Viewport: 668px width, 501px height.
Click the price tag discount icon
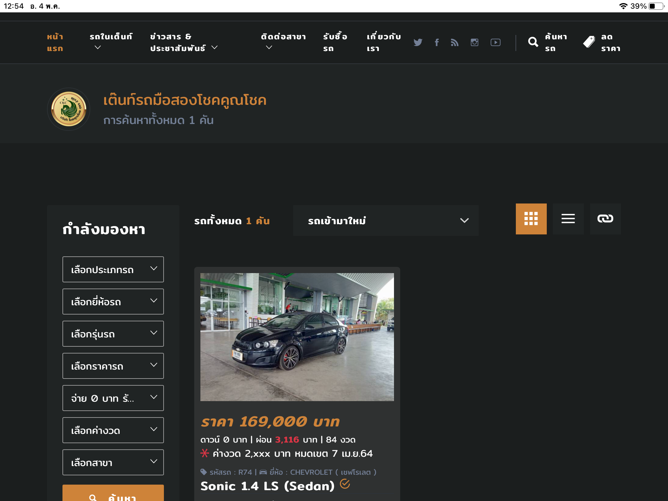coord(589,42)
